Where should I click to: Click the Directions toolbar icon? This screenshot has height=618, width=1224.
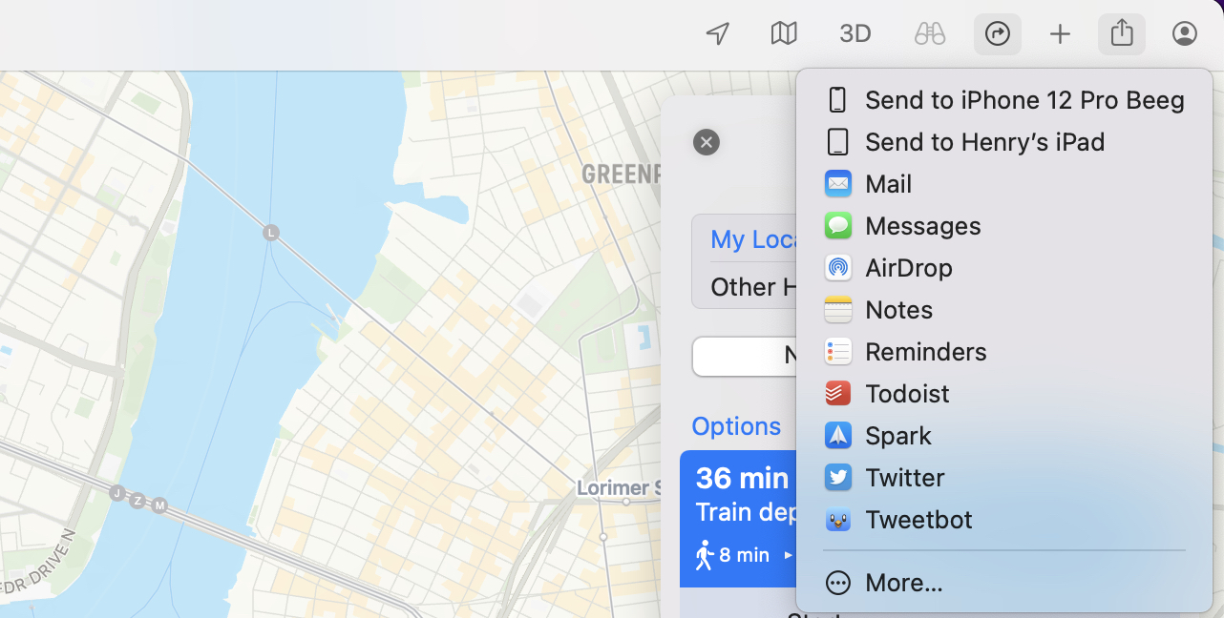tap(997, 33)
